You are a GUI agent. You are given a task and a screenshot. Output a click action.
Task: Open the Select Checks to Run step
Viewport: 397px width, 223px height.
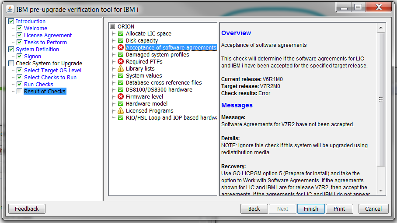(50, 78)
